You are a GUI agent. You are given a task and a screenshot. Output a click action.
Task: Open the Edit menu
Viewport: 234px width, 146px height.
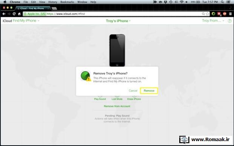(x=34, y=2)
